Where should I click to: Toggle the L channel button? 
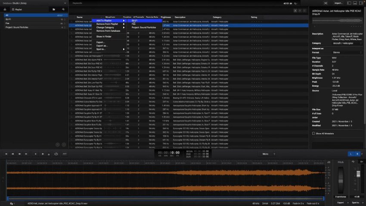[350, 154]
